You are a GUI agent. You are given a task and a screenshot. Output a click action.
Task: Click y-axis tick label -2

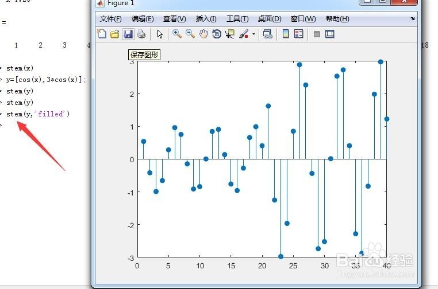[x=130, y=225]
